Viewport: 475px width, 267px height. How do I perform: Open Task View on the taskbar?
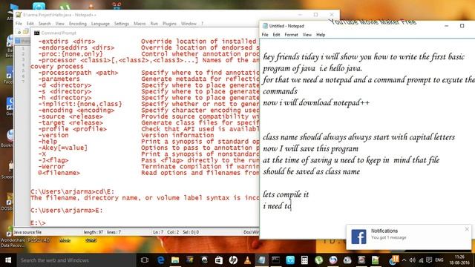(x=145, y=260)
